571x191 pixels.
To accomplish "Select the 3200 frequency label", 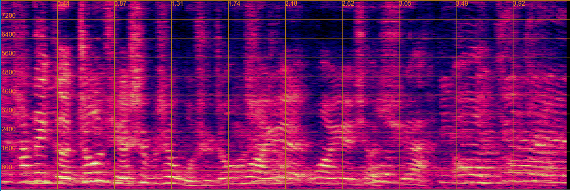I will (9, 110).
